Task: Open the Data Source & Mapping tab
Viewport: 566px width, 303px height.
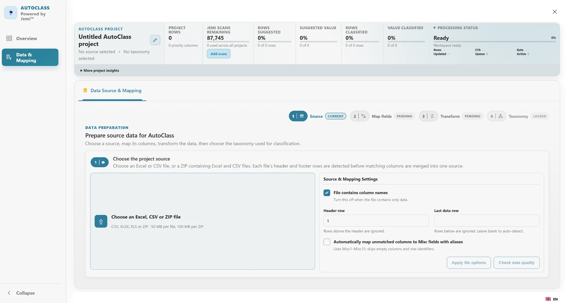Action: [112, 91]
